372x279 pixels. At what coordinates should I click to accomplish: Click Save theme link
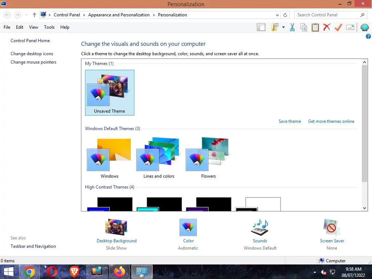tap(290, 121)
